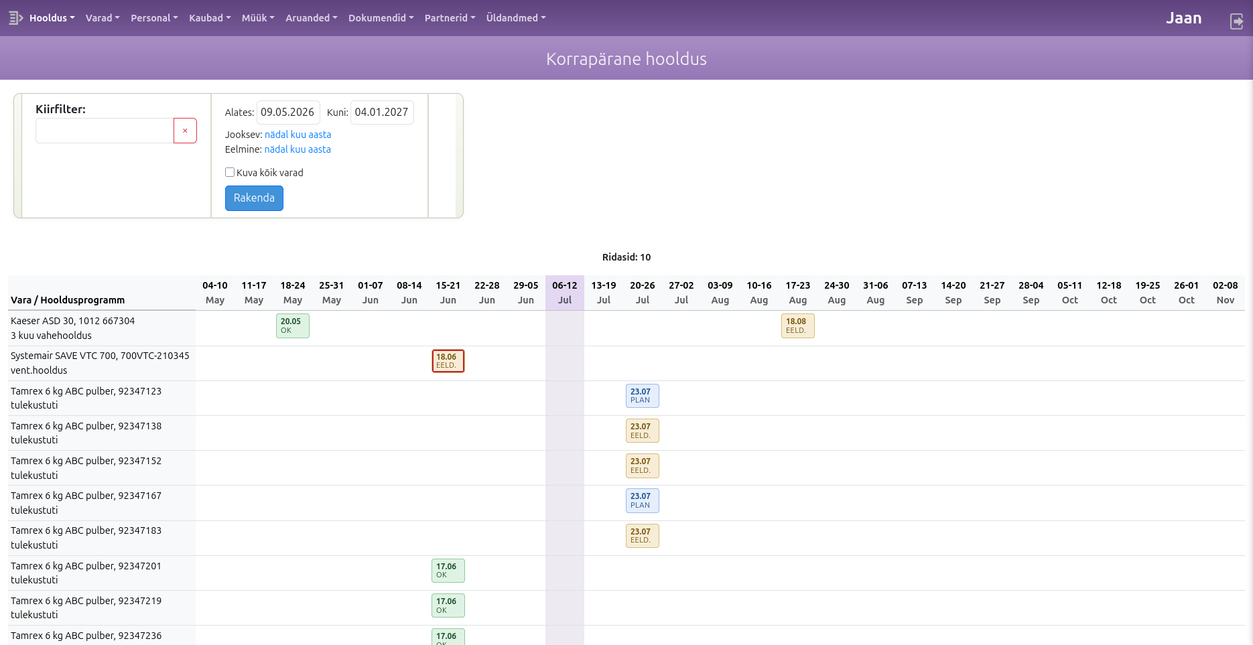Expand the Varad dropdown menu
The height and width of the screenshot is (645, 1253).
pyautogui.click(x=103, y=18)
